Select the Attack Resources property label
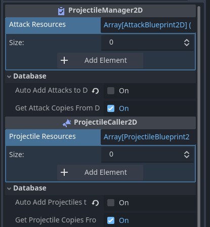The height and width of the screenshot is (227, 210). point(37,24)
